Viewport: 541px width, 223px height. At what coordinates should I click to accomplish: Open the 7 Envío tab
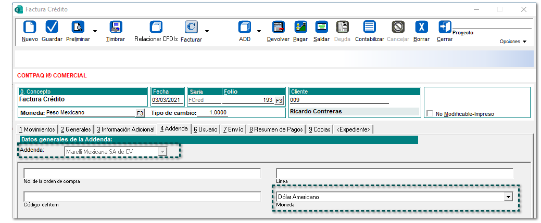(x=233, y=129)
